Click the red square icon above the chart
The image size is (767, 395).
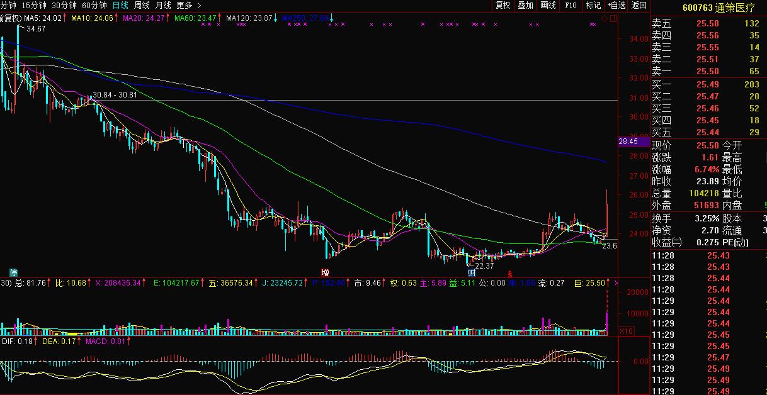tap(613, 19)
